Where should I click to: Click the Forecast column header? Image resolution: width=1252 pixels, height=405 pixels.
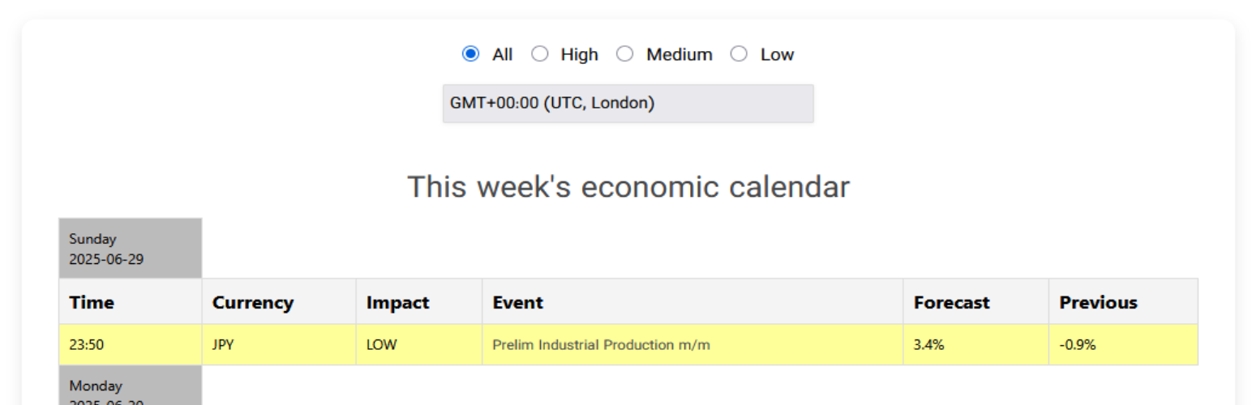[x=951, y=302]
